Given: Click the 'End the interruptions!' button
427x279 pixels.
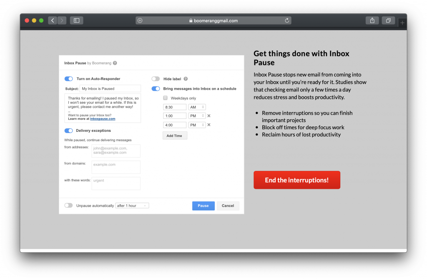Looking at the screenshot, I should coord(297,180).
